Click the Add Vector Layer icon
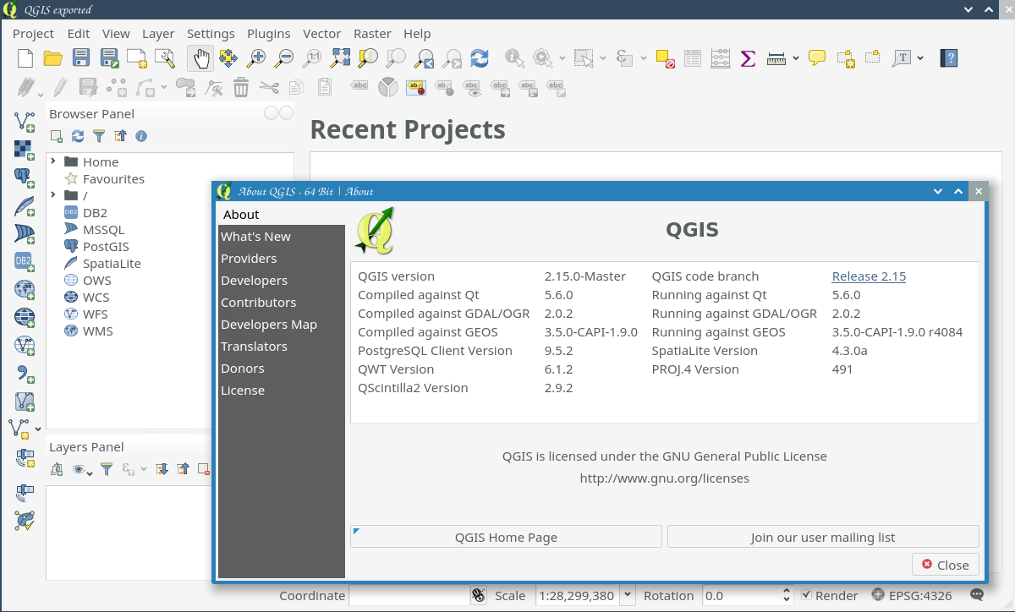 25,121
